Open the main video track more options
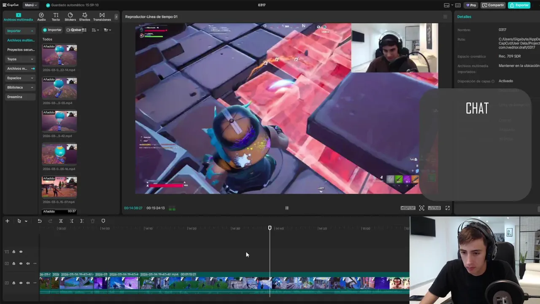This screenshot has width=540, height=304. coord(35,283)
